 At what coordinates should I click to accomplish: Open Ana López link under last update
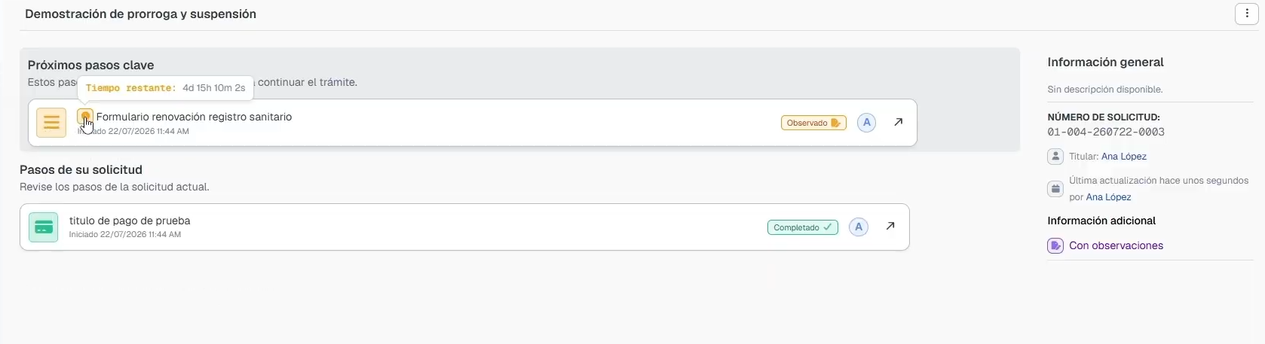1108,197
